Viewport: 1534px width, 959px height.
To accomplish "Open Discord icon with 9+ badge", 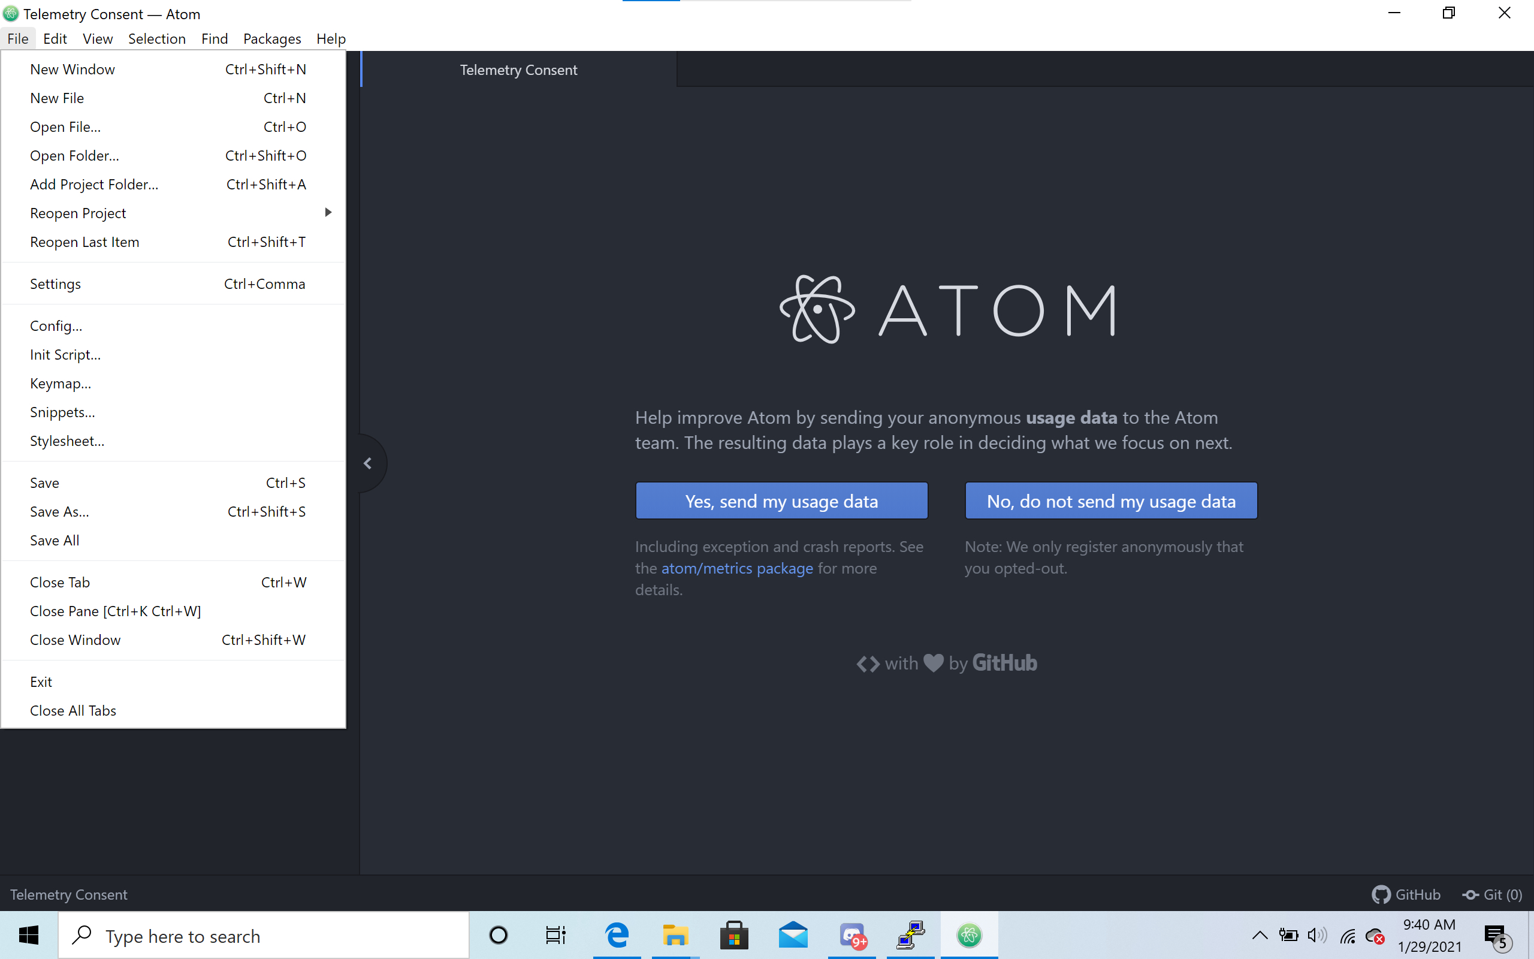I will pos(853,935).
